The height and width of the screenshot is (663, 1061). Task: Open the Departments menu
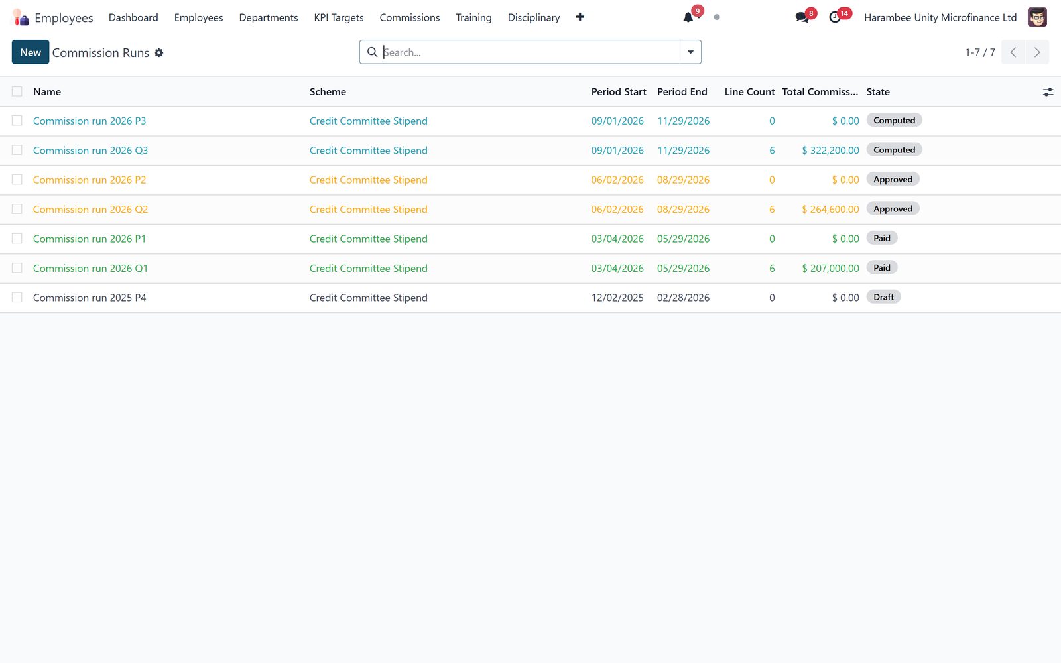[x=269, y=17]
